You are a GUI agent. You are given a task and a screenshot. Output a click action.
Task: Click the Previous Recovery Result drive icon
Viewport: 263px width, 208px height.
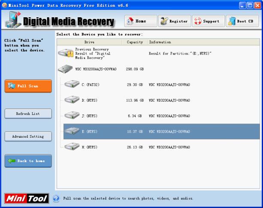click(66, 53)
